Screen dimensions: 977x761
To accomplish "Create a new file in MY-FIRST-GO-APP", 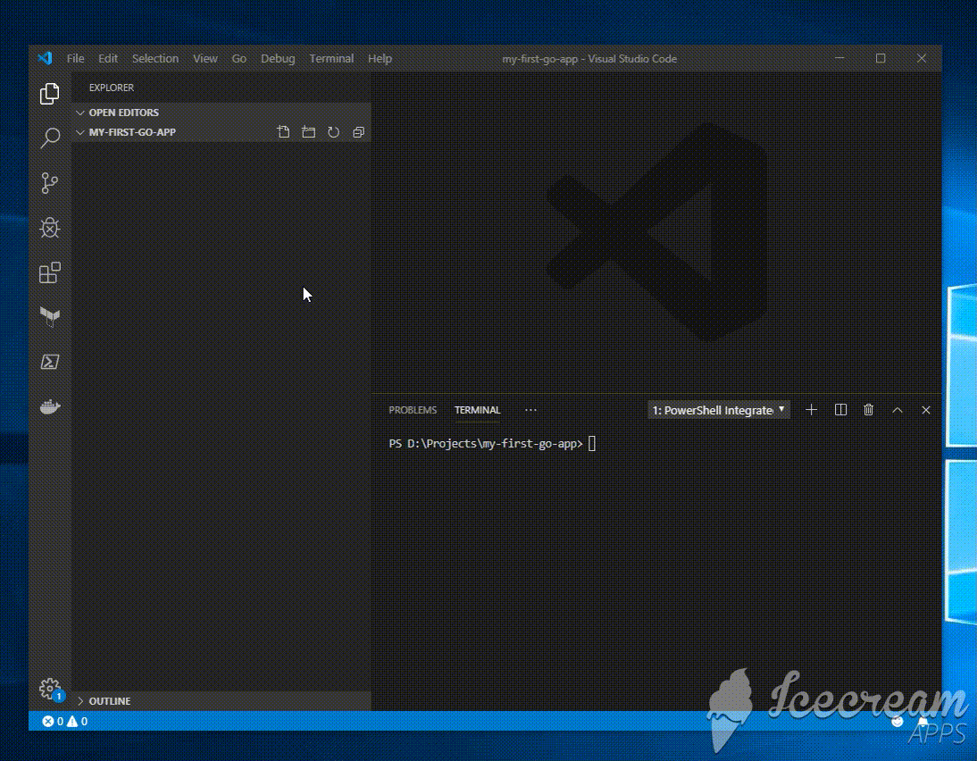I will (x=283, y=132).
